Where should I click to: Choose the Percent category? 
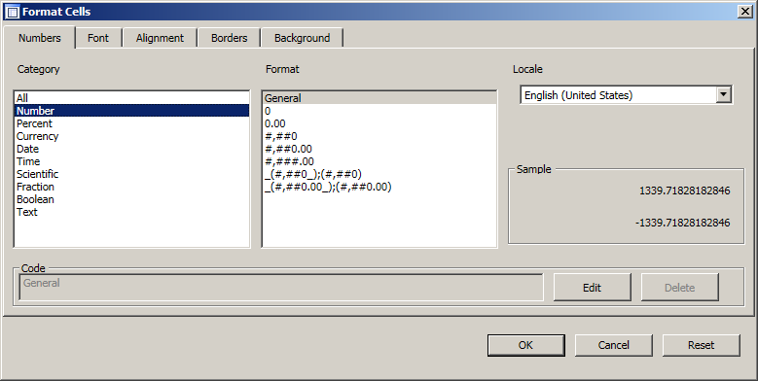click(131, 123)
